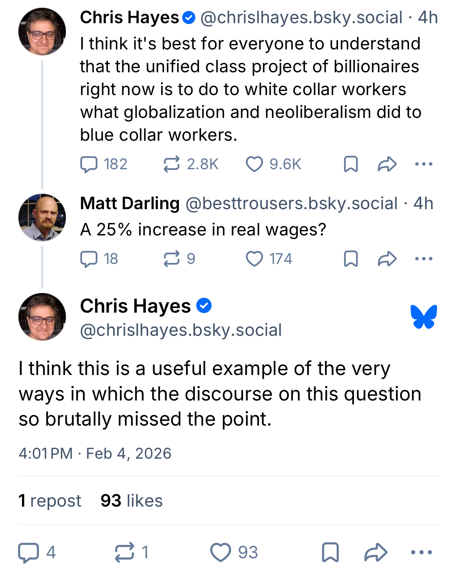Image resolution: width=458 pixels, height=580 pixels.
Task: Repost Matt Darling's real wages post
Action: point(172,259)
